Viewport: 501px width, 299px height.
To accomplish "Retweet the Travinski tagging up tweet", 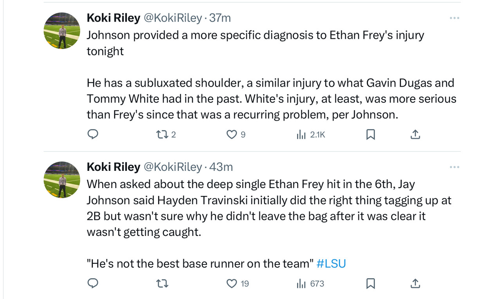I will (x=161, y=283).
